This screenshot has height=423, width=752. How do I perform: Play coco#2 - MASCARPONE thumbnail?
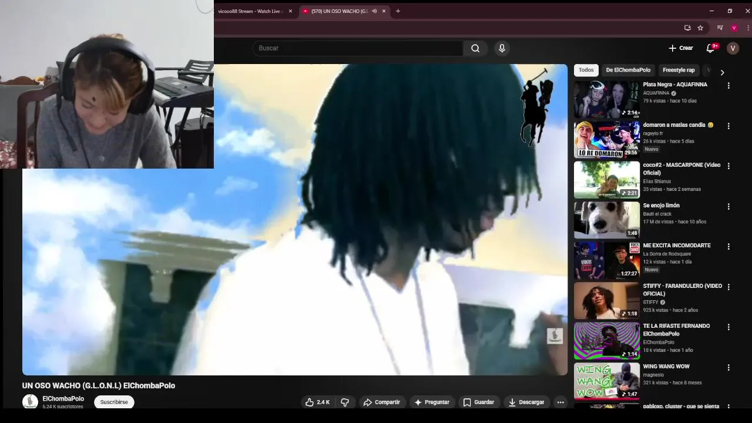pyautogui.click(x=607, y=180)
